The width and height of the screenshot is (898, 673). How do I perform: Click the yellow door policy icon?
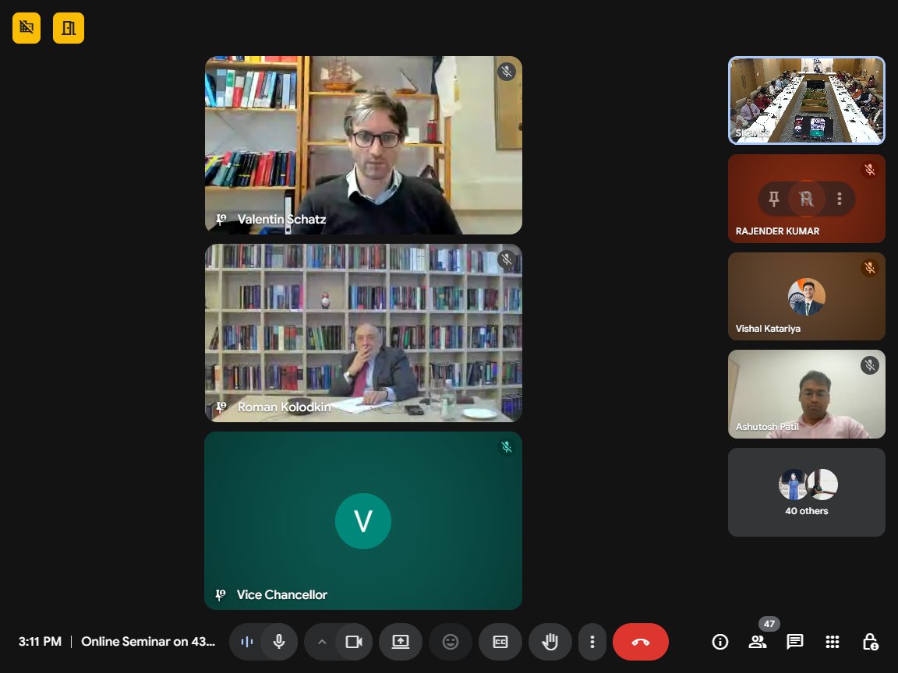tap(69, 27)
